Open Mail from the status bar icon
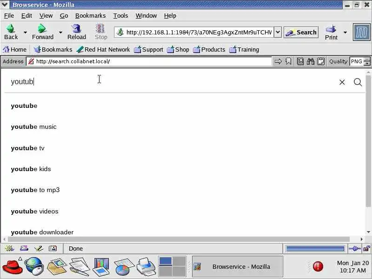Image resolution: width=372 pixels, height=279 pixels. coord(24,248)
